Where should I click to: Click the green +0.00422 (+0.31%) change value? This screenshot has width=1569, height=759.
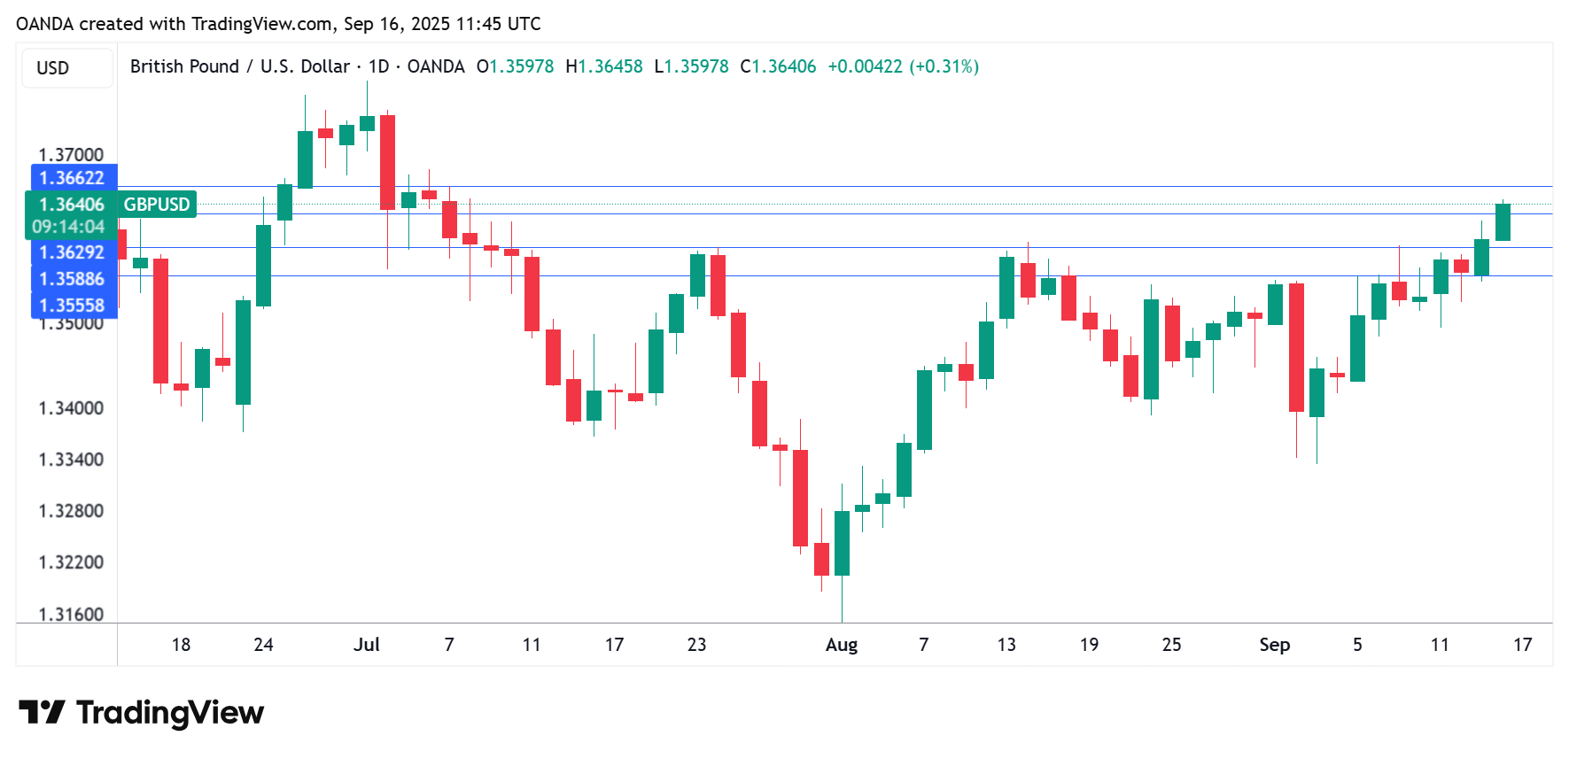pos(903,66)
